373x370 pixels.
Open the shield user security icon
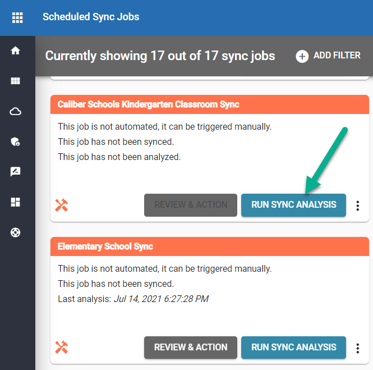[16, 142]
